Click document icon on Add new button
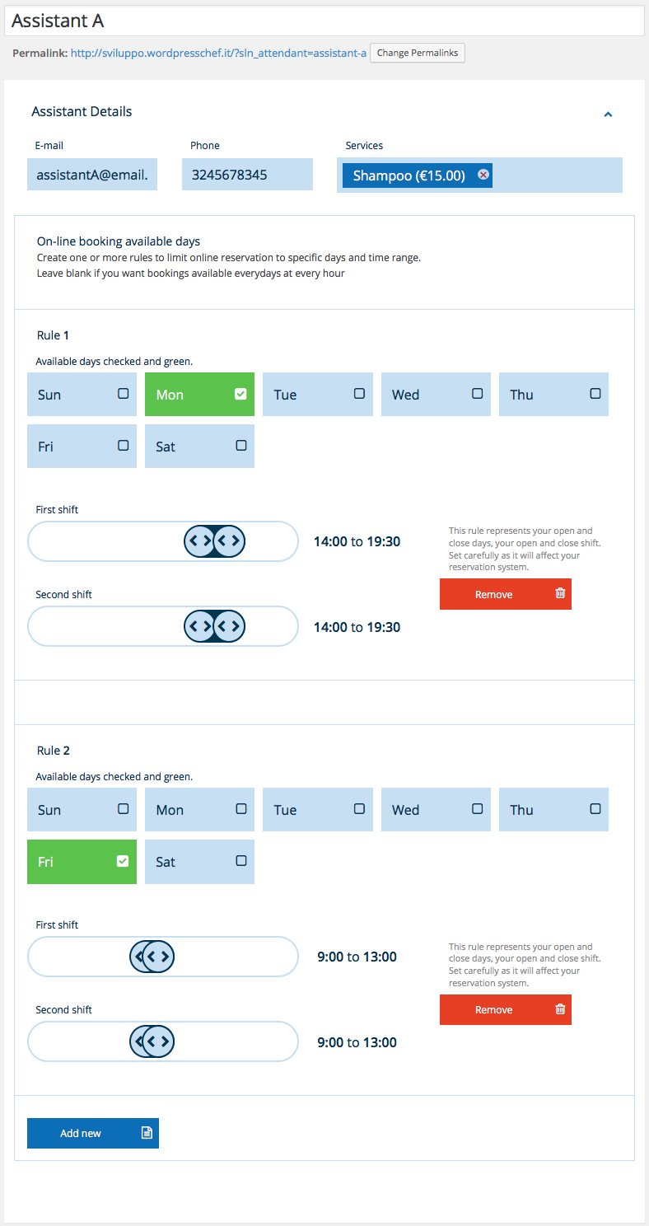This screenshot has height=1226, width=649. click(147, 1133)
